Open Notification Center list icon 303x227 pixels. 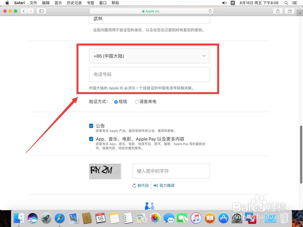(295, 3)
